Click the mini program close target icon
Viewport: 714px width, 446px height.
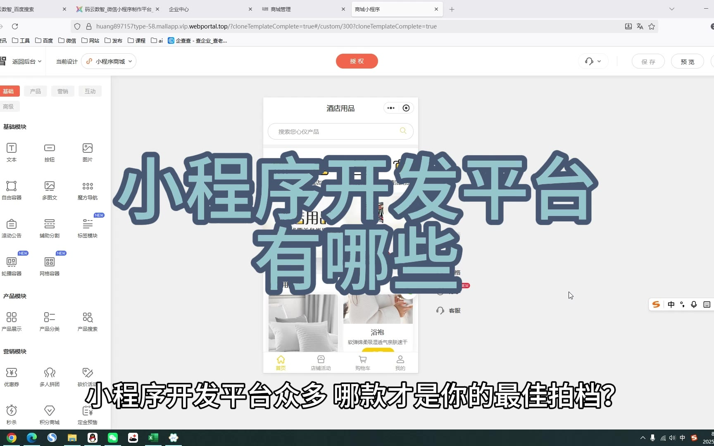click(x=406, y=108)
